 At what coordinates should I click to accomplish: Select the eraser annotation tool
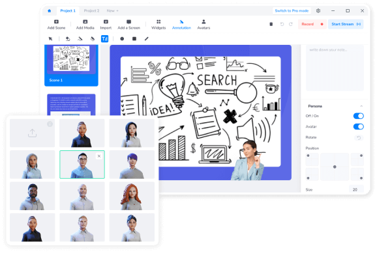(x=68, y=38)
